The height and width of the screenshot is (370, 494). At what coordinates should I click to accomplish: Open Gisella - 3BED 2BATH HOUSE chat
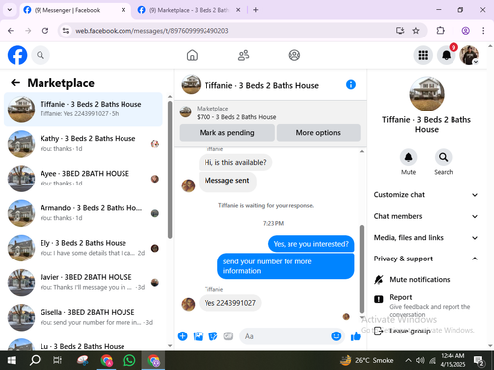pos(83,317)
